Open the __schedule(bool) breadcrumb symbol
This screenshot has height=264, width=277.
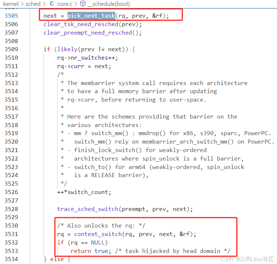point(109,4)
